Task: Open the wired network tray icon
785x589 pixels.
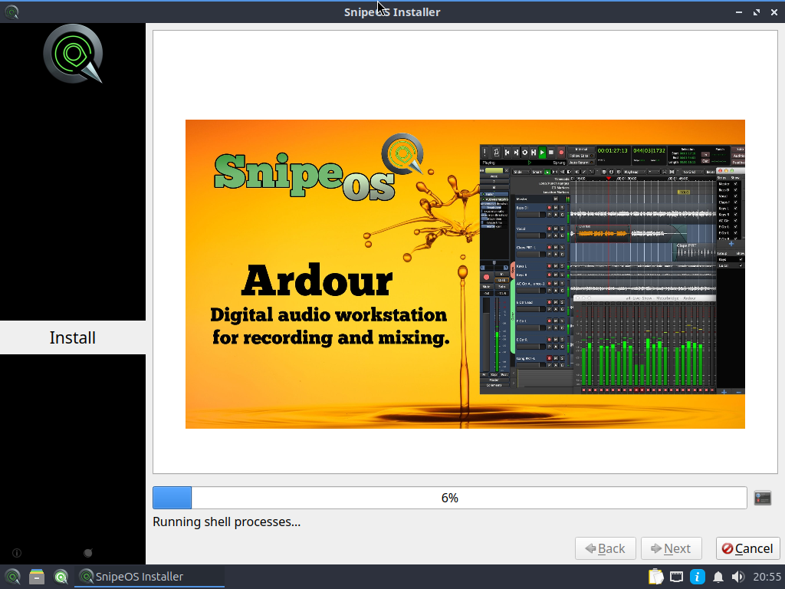Action: (x=676, y=577)
